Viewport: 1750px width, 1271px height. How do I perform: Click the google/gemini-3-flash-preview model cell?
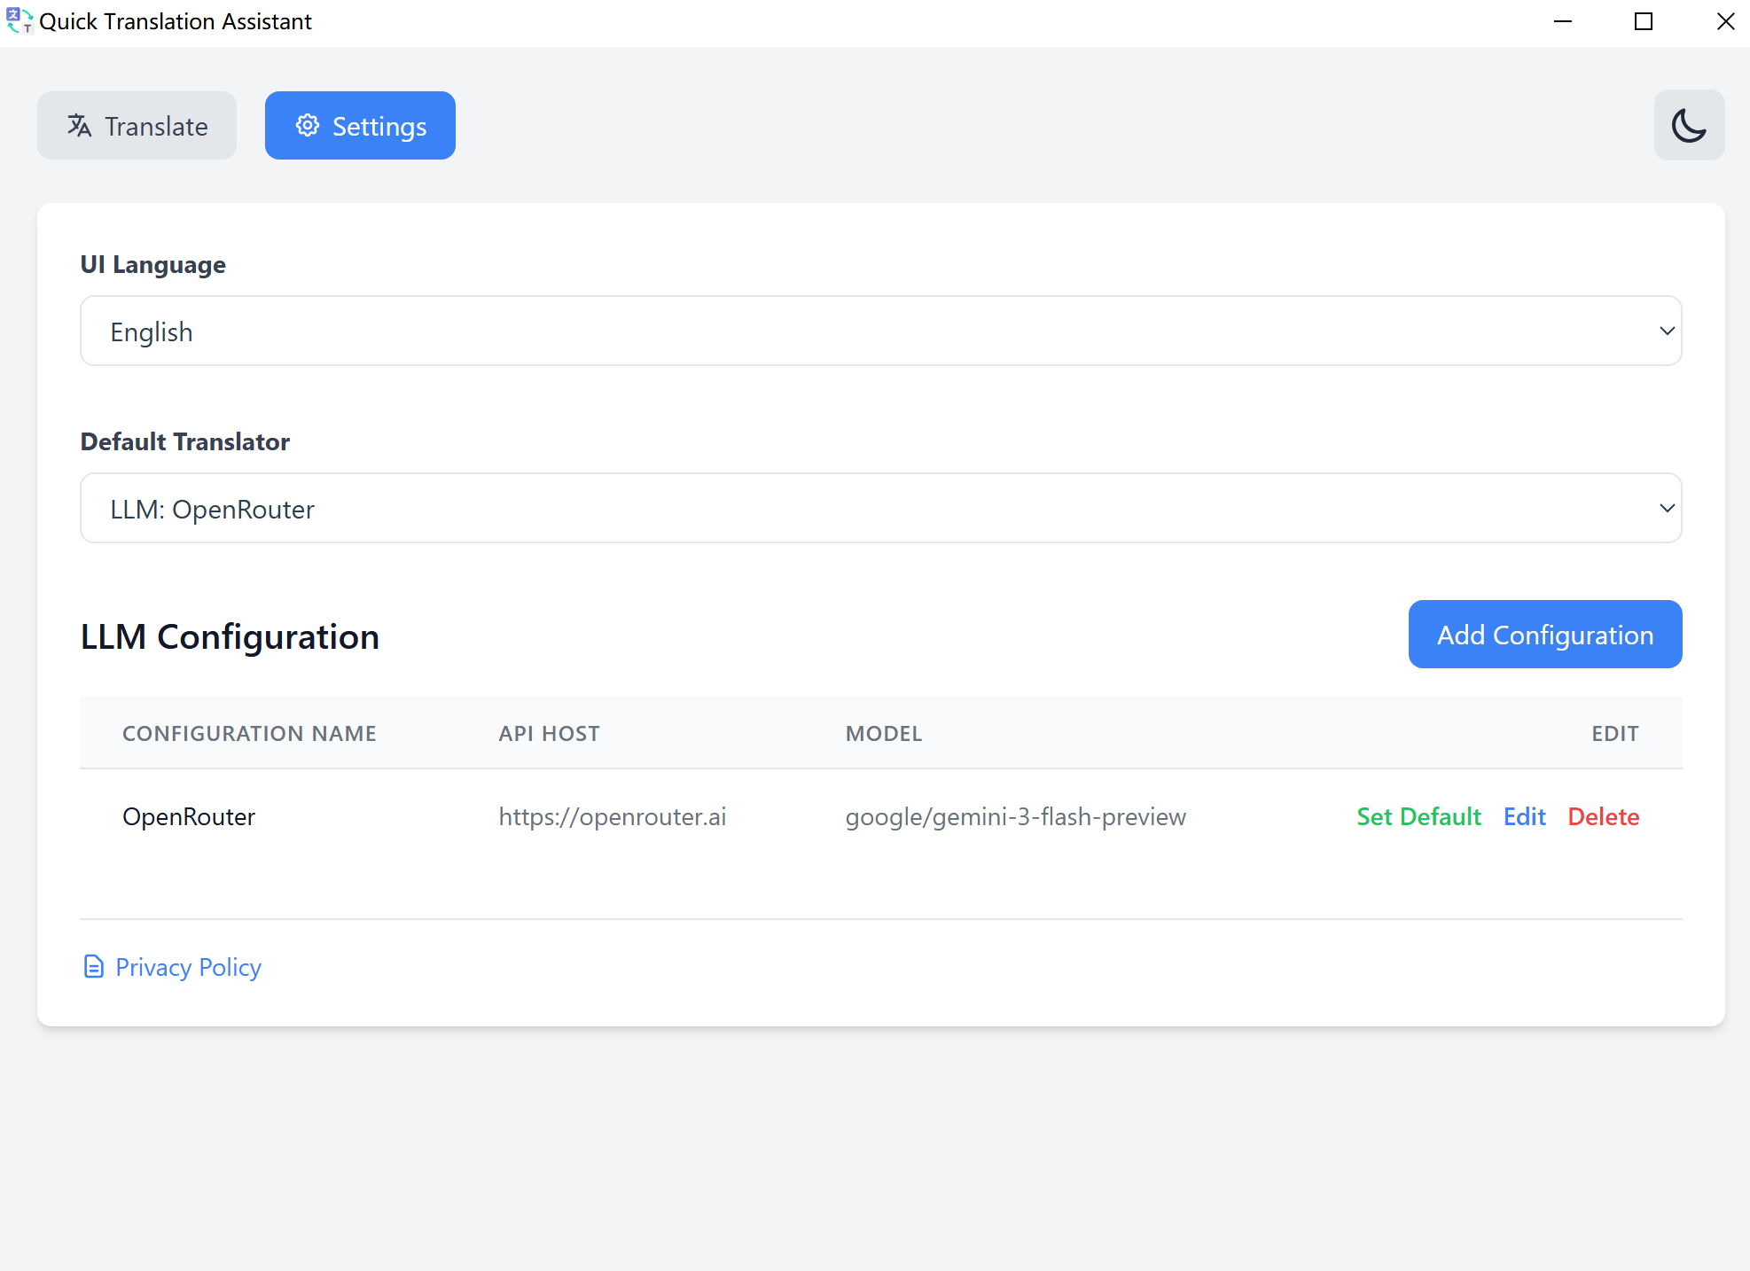pyautogui.click(x=1015, y=816)
